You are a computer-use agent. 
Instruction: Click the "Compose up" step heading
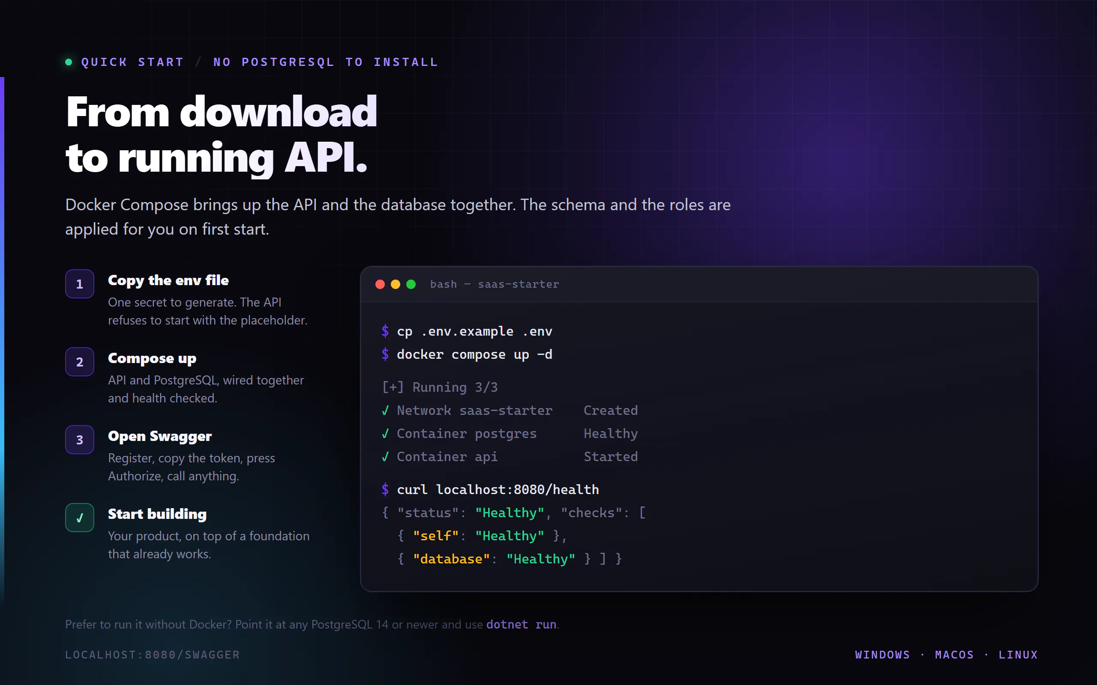(152, 358)
